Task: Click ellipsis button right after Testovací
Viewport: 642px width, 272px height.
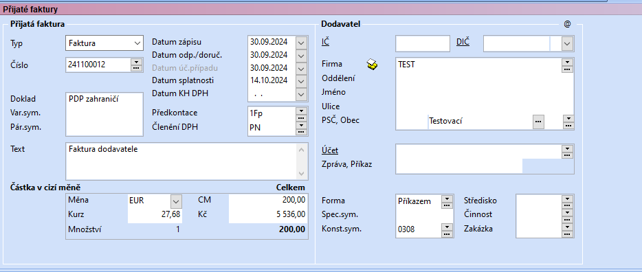Action: click(x=538, y=121)
